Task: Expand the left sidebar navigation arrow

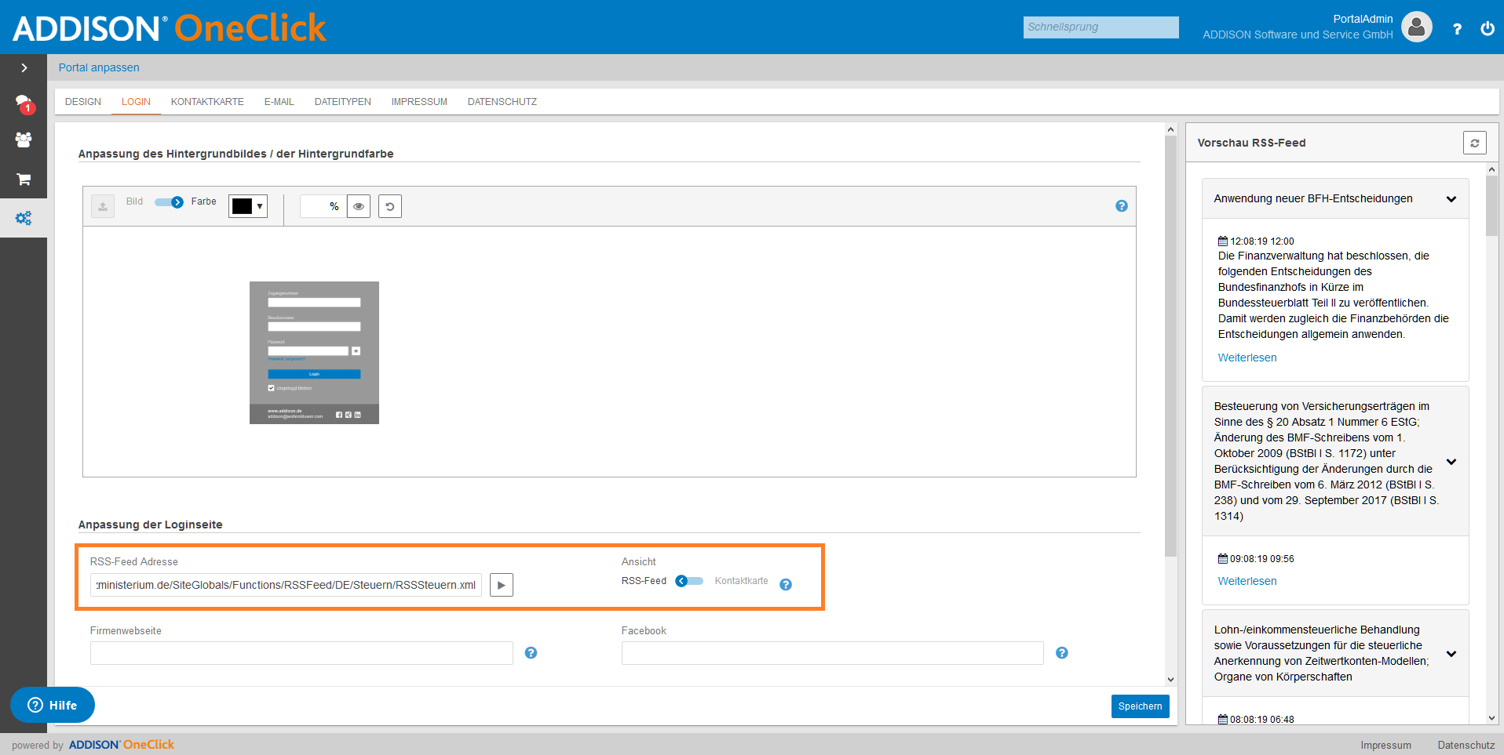Action: [24, 68]
